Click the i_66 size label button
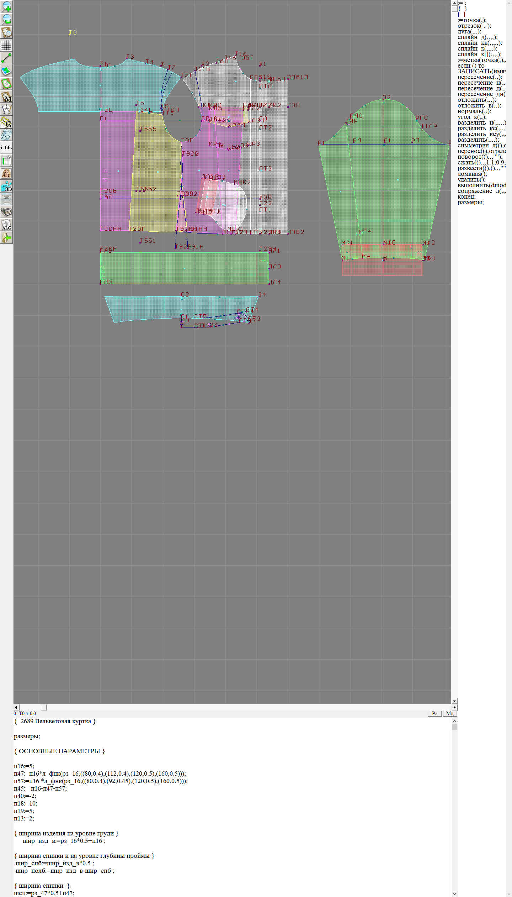Viewport: 512px width, 897px height. pos(6,147)
